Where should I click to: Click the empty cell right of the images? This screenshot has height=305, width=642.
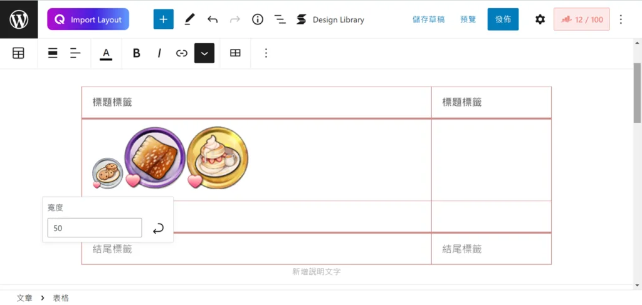pyautogui.click(x=492, y=160)
